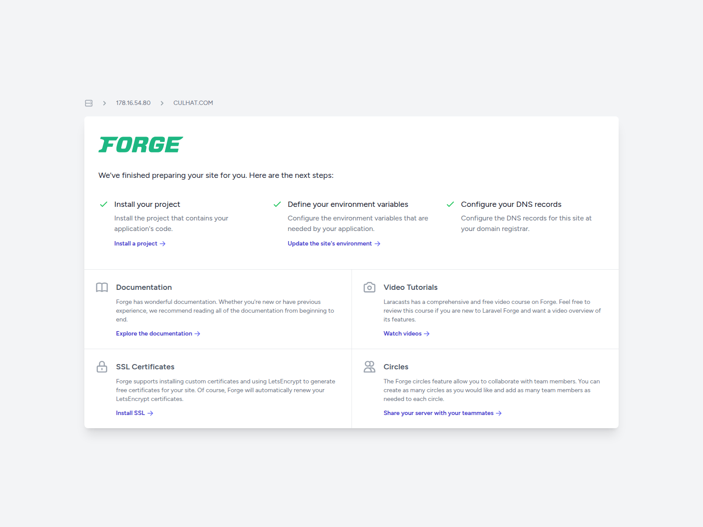Screen dimensions: 703x527
Task: Click the Video Tutorials camera icon
Action: point(370,287)
